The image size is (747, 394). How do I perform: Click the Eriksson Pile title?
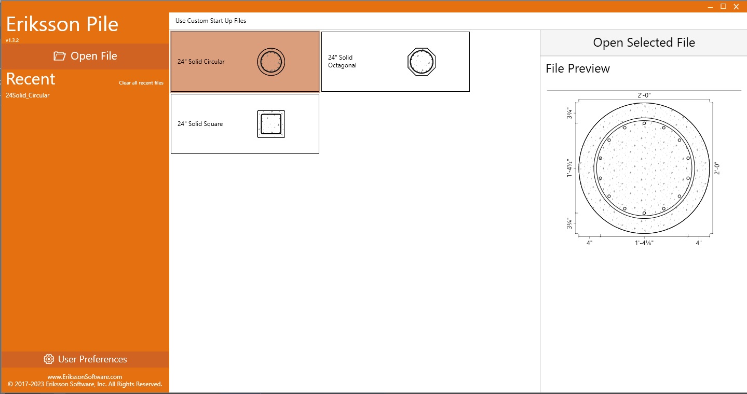click(62, 24)
